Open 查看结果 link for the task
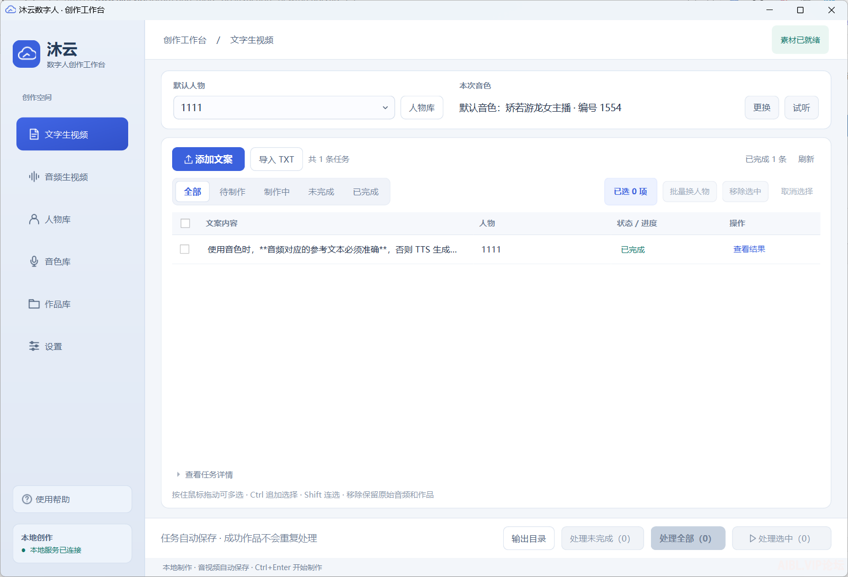 (749, 249)
